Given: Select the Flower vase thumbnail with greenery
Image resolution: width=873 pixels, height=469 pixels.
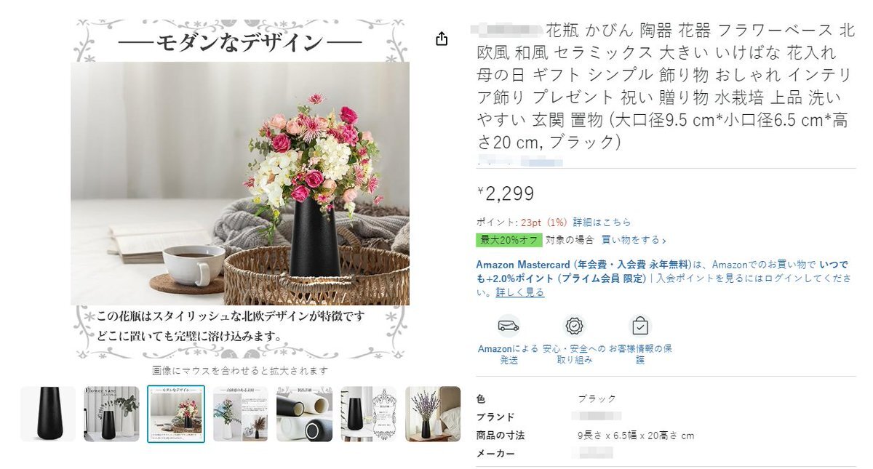Looking at the screenshot, I should pos(111,414).
